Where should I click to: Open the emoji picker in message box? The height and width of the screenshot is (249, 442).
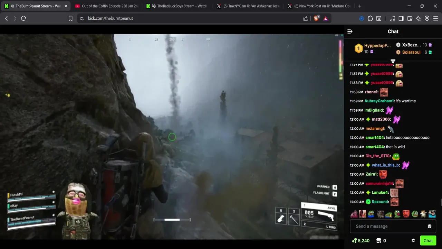(430, 226)
